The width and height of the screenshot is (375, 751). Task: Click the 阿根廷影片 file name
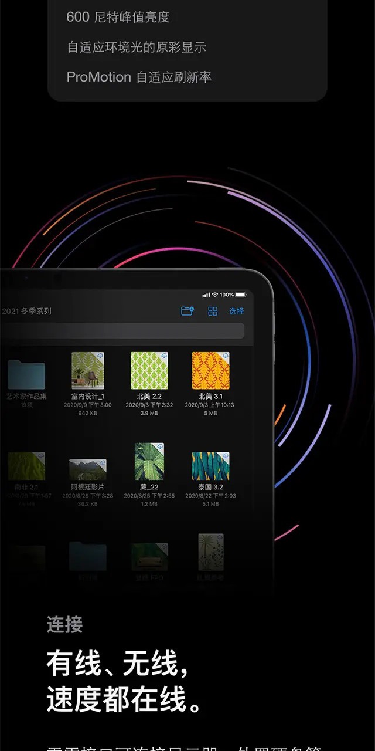click(x=87, y=487)
